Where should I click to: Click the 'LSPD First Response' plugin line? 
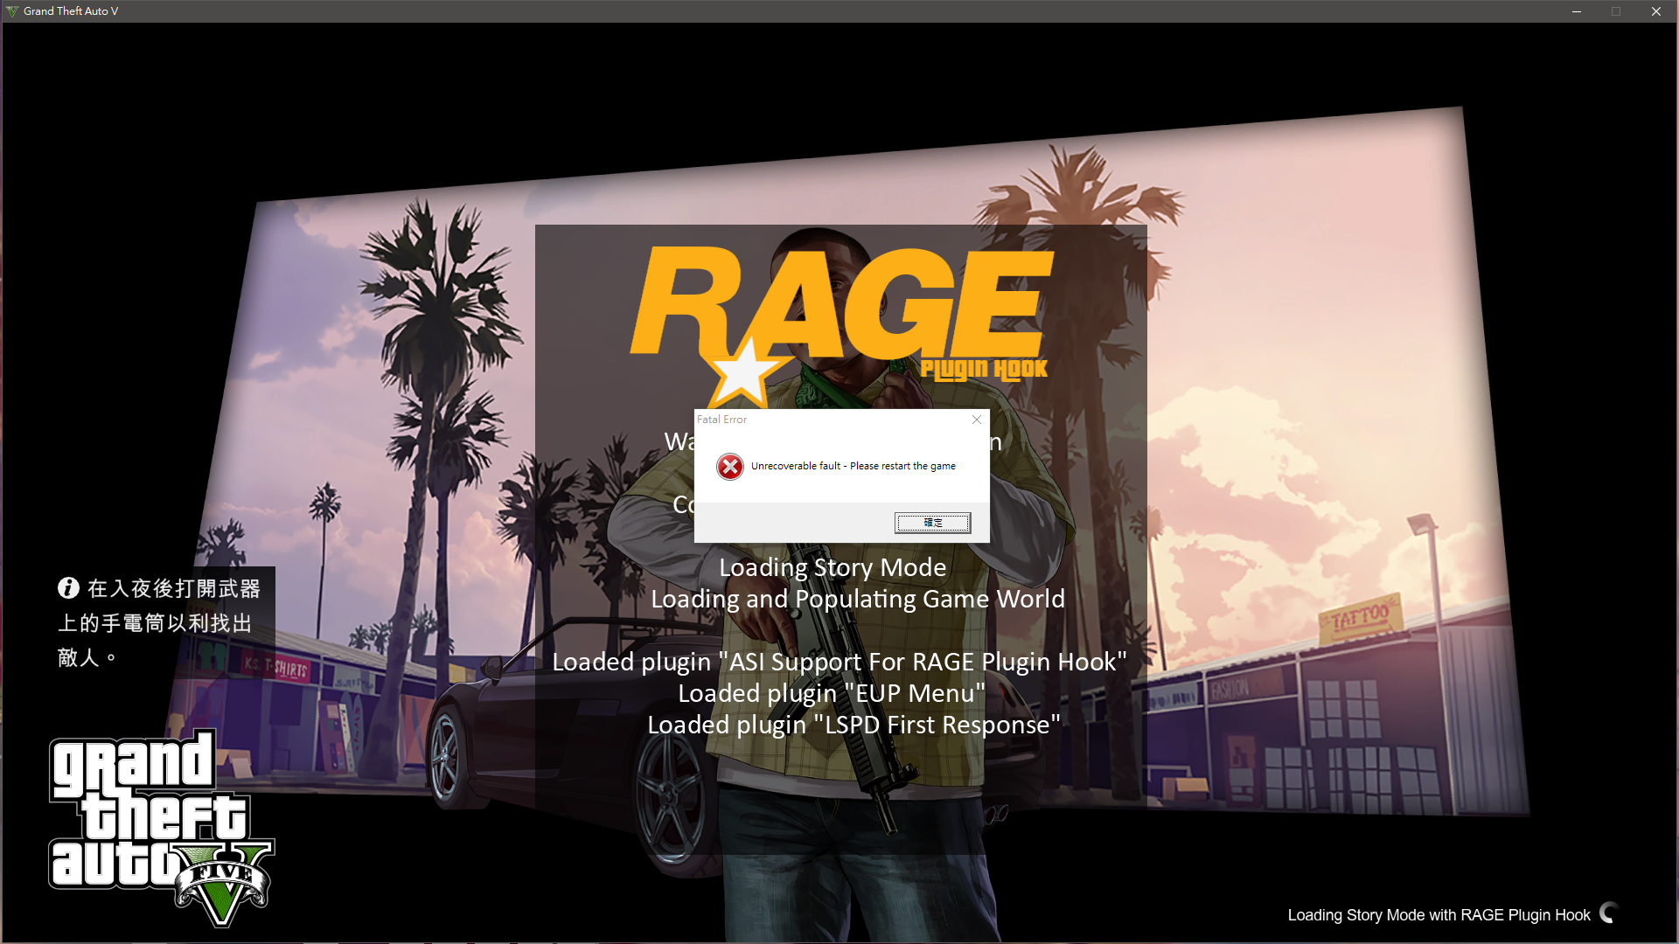(853, 725)
